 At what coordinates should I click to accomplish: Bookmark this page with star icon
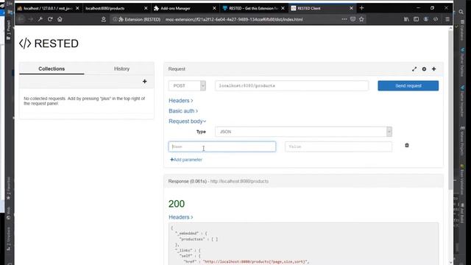tap(361, 19)
